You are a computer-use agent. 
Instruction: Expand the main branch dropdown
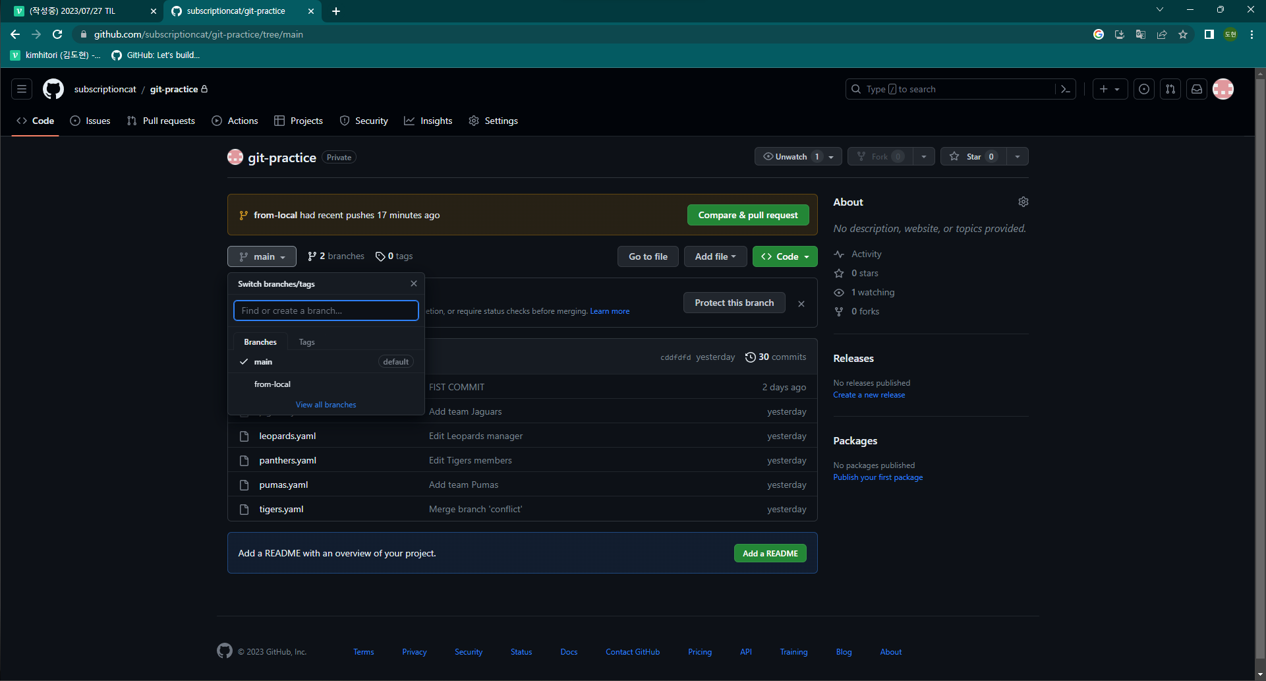[262, 256]
